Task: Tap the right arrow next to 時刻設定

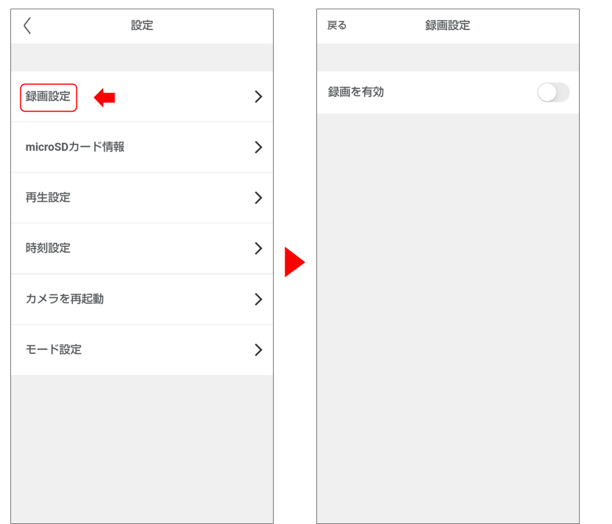Action: (x=258, y=249)
